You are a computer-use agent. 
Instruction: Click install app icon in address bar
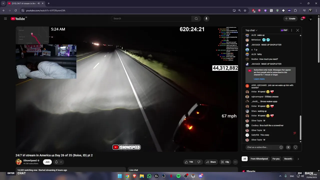pyautogui.click(x=234, y=10)
